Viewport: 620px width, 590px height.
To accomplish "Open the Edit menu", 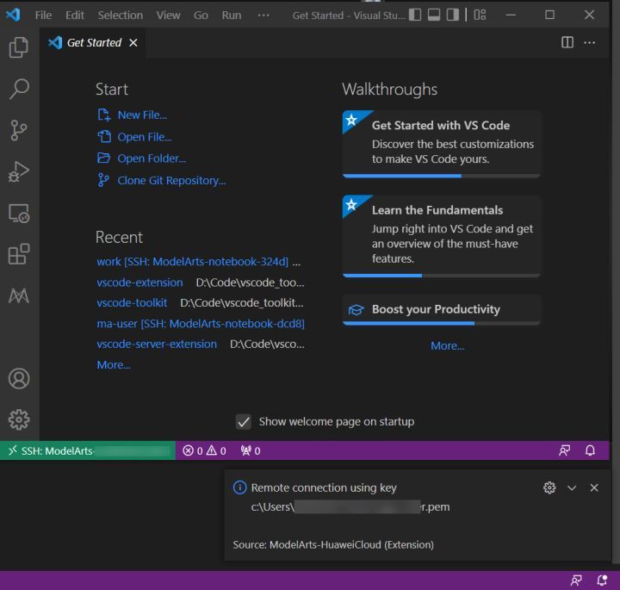I will tap(74, 15).
